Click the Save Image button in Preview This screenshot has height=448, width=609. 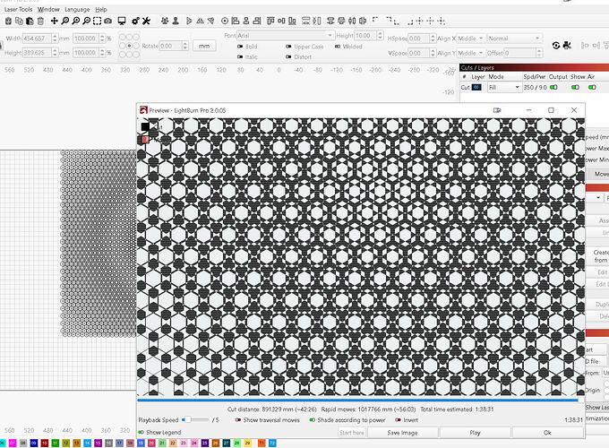click(402, 433)
